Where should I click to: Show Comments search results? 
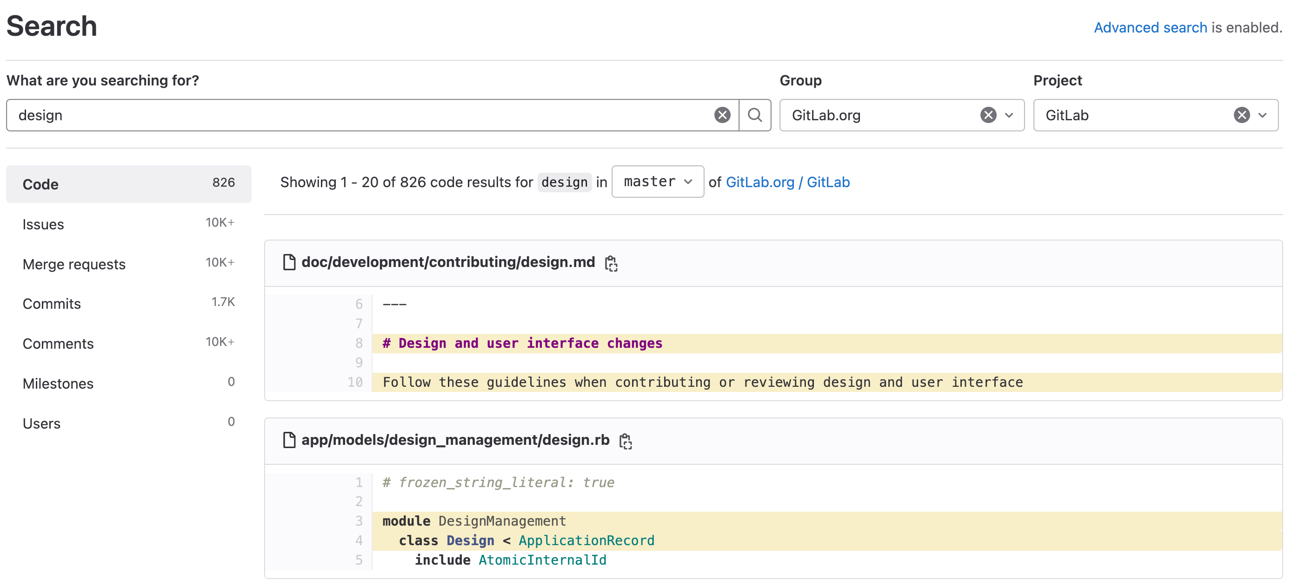point(58,344)
